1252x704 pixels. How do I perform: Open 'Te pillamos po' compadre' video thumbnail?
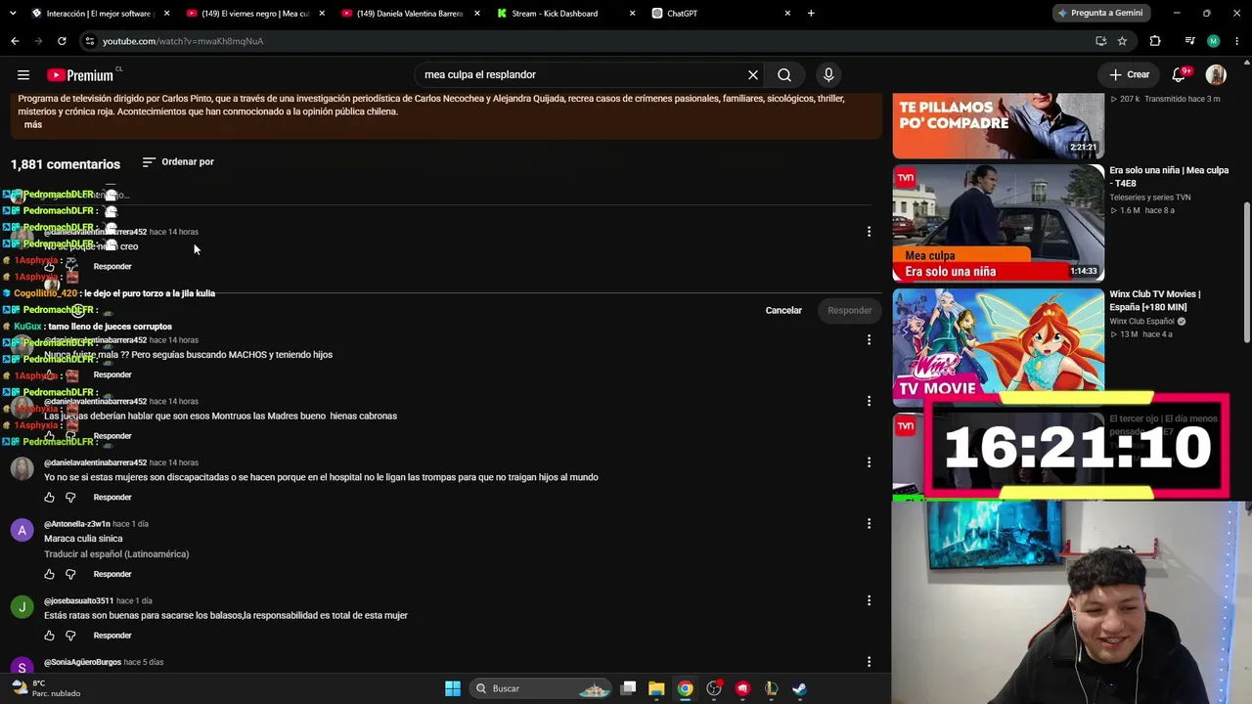click(x=999, y=125)
